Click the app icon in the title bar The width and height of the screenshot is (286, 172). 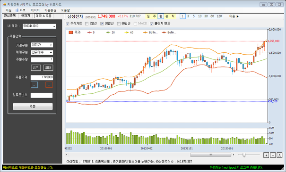4,4
